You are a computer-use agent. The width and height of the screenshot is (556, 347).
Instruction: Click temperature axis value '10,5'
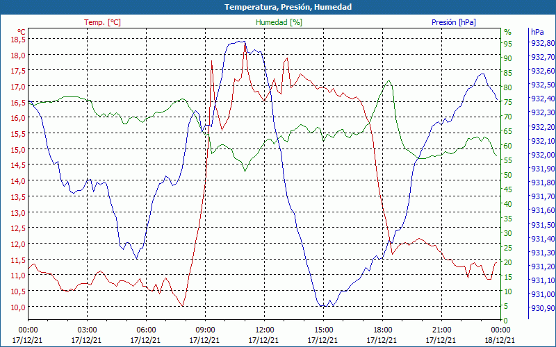click(18, 291)
